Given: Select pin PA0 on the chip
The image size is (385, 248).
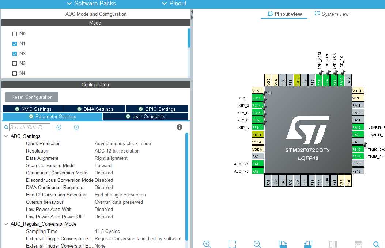Looking at the screenshot, I should (258, 157).
